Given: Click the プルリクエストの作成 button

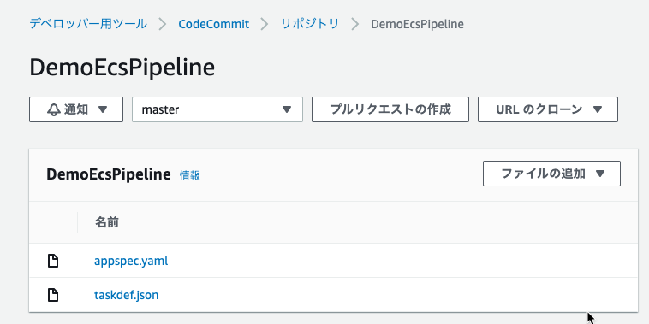Looking at the screenshot, I should [x=390, y=109].
